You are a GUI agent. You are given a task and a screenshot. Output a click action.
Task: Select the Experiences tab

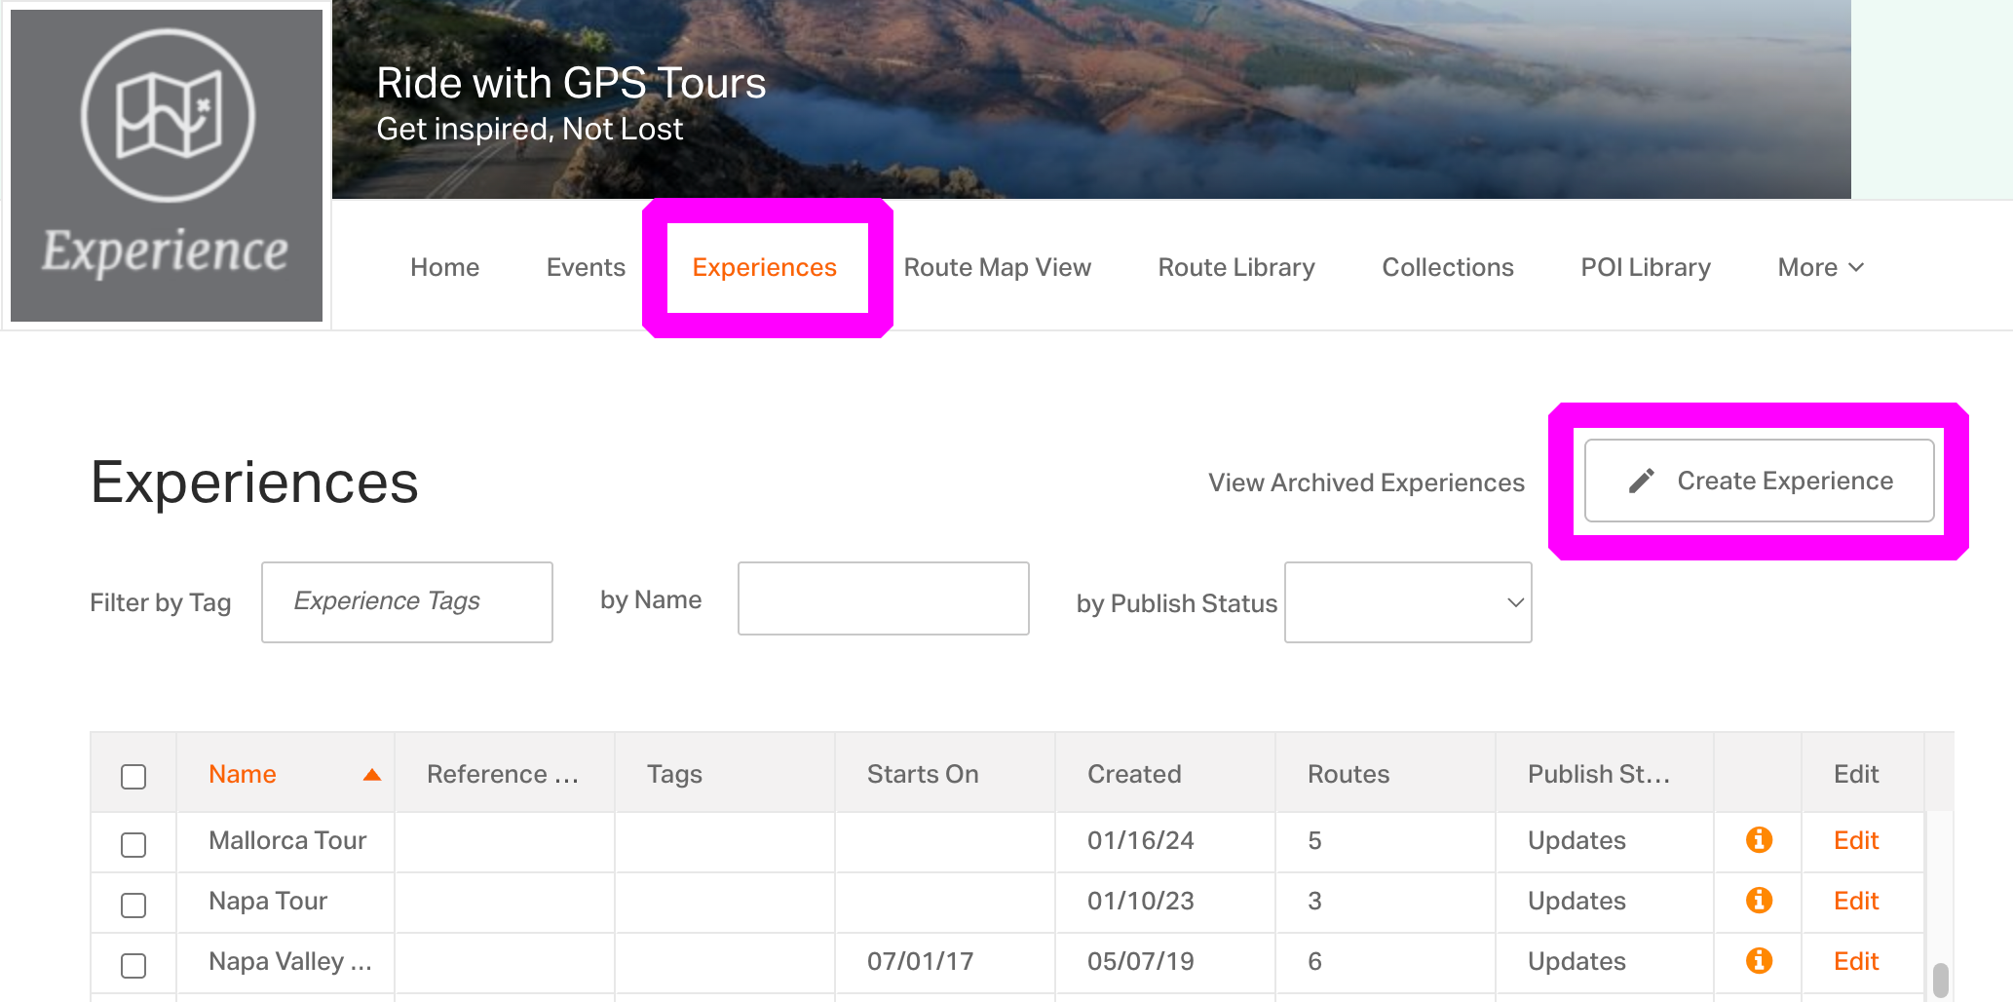pos(765,268)
